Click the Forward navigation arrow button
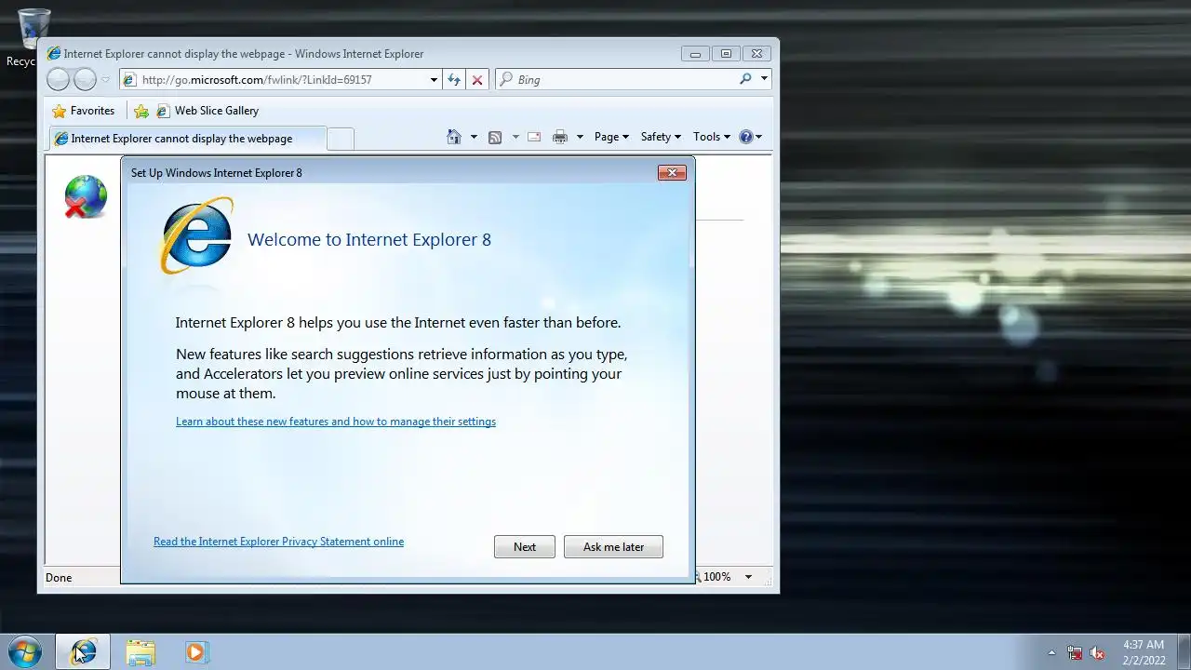Screen dimensions: 1191x670 (x=85, y=80)
